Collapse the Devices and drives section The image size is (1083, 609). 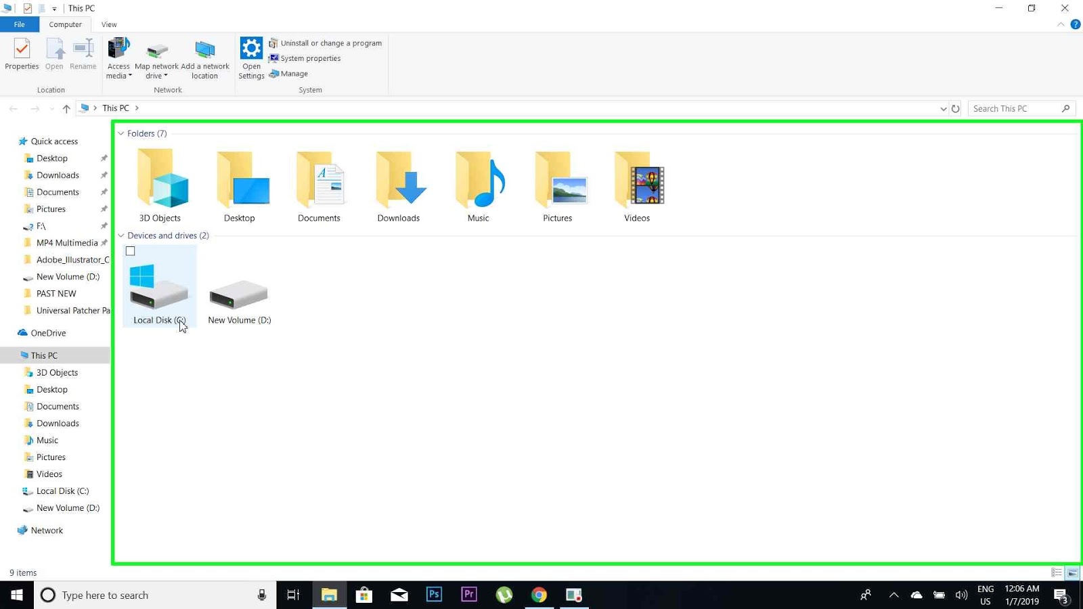(120, 235)
